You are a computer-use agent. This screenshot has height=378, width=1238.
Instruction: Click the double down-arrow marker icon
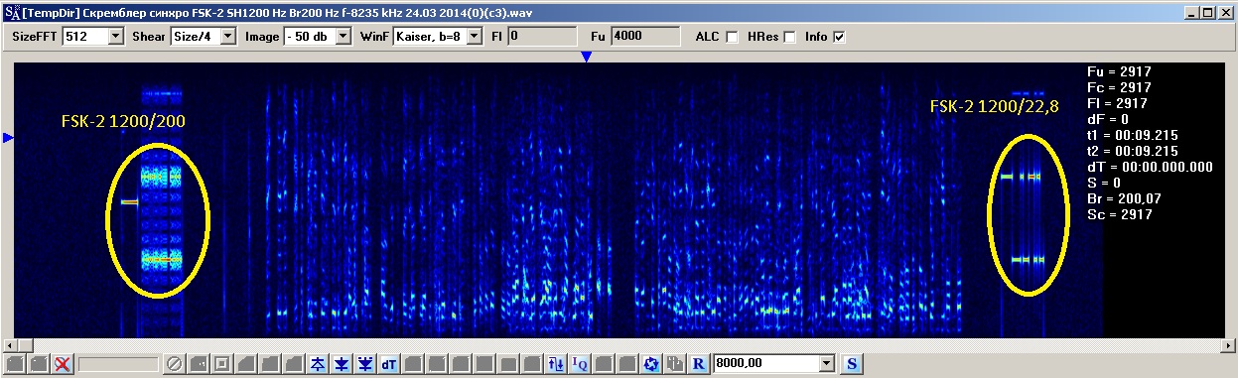[365, 363]
